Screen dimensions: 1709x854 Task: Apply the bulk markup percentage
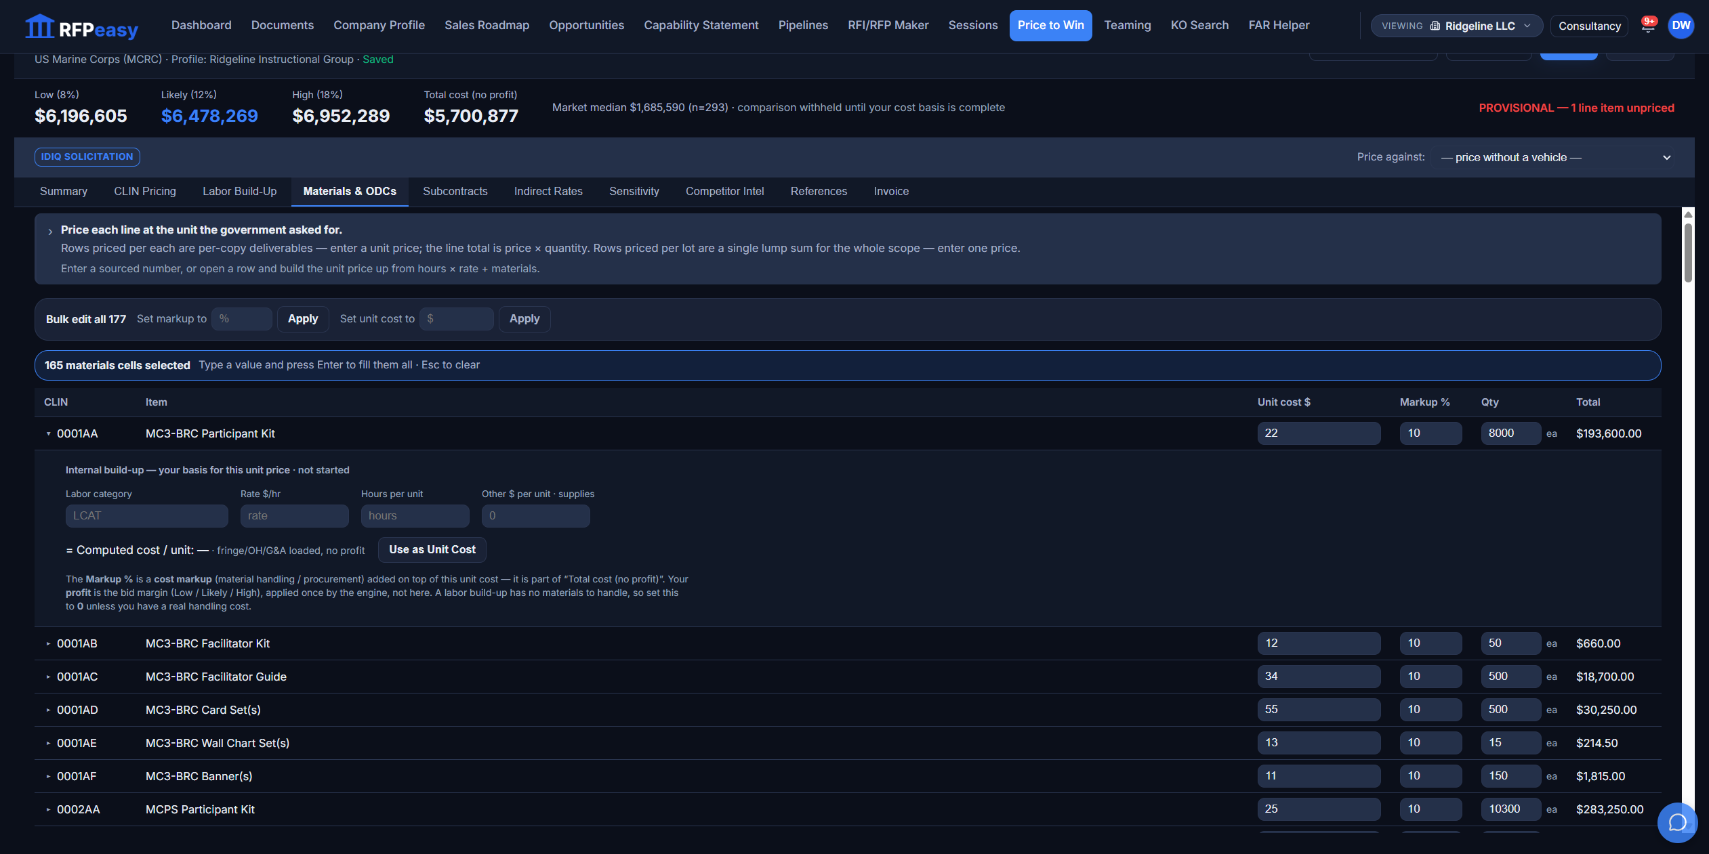pos(303,319)
